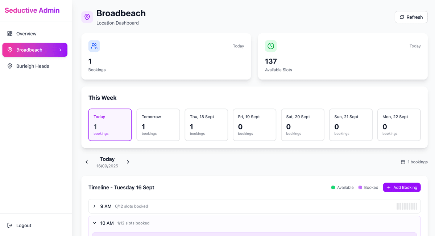Screen dimensions: 435x236
Task: Click the next-day arrow beside Today
Action: 128,162
